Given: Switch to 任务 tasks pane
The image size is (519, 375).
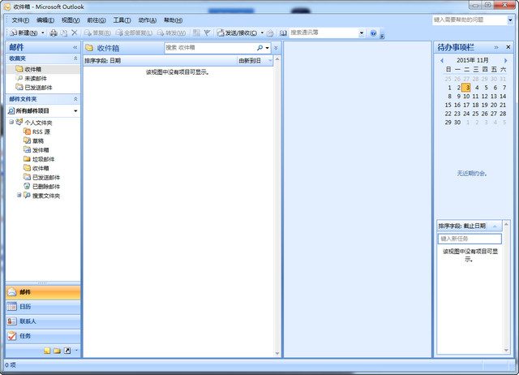Looking at the screenshot, I should 43,336.
